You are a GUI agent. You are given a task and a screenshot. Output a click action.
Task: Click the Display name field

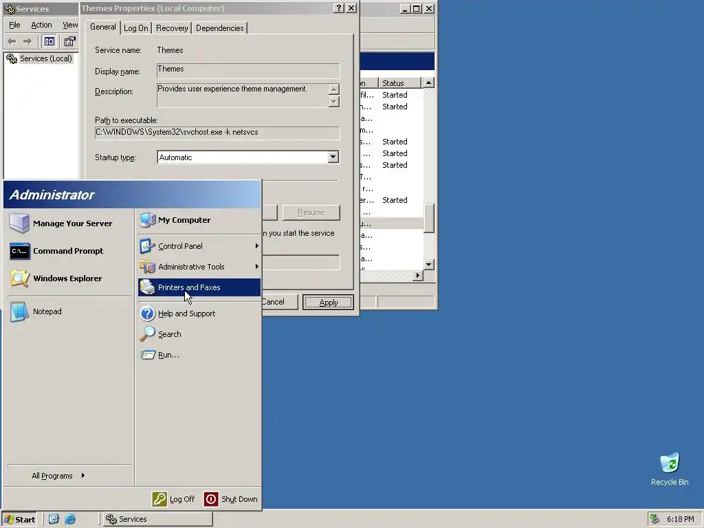[248, 71]
